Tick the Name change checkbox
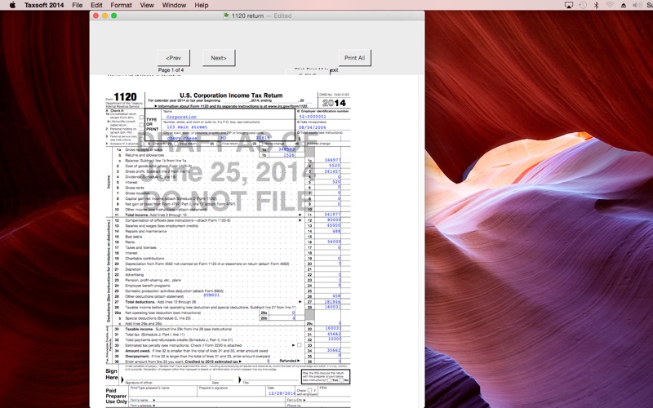Image resolution: width=653 pixels, height=408 pixels. (x=261, y=144)
